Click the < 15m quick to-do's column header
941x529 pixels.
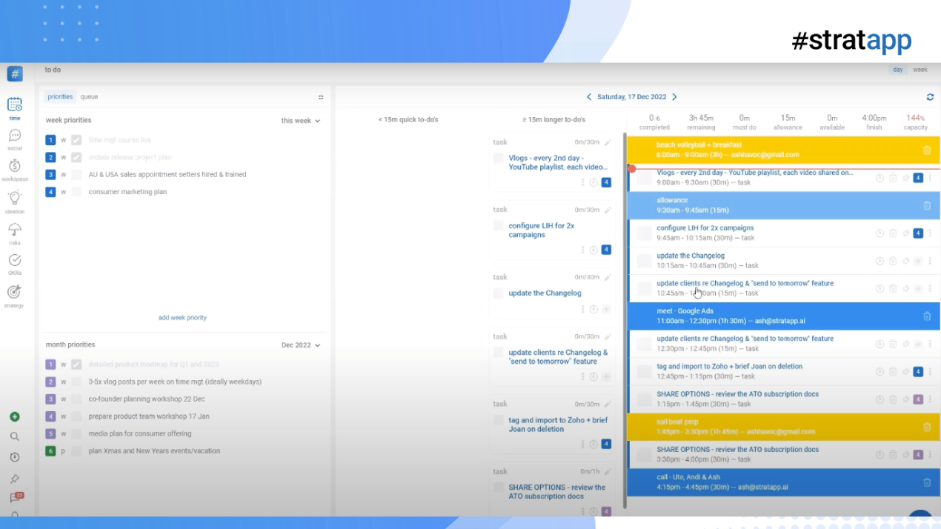(x=408, y=120)
